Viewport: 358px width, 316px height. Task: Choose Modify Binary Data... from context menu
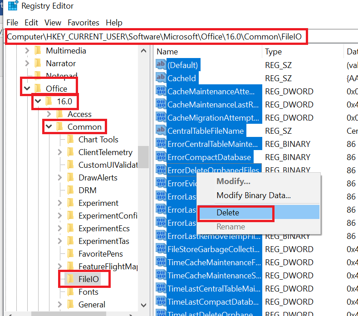258,195
